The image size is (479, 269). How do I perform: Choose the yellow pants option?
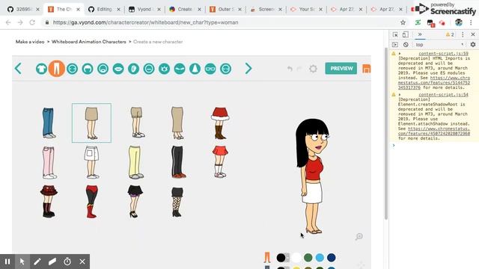(x=135, y=162)
